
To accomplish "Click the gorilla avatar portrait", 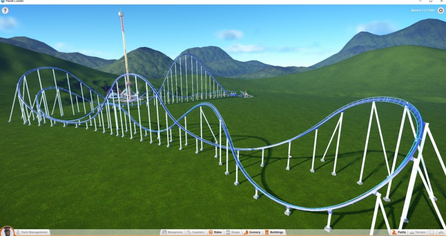I will click(x=7, y=232).
